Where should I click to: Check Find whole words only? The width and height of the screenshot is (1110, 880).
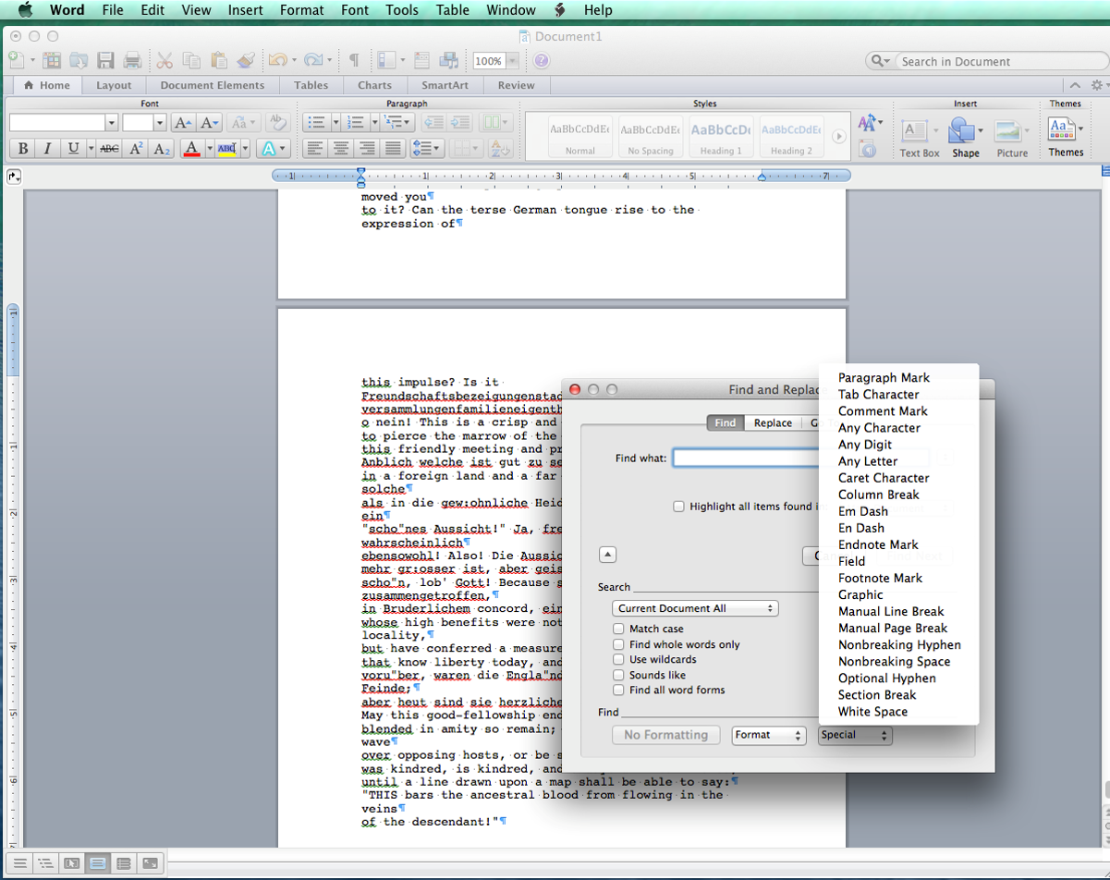[x=618, y=645]
